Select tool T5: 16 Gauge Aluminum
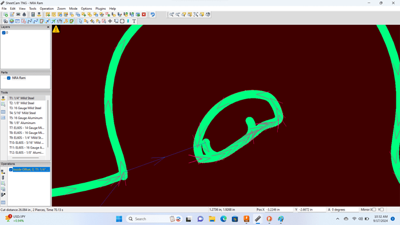Viewport: 400px width, 225px height. pos(27,118)
